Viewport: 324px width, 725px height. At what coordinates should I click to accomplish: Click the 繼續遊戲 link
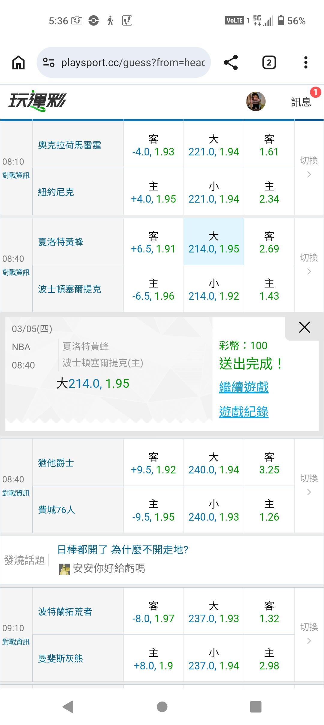pyautogui.click(x=244, y=387)
